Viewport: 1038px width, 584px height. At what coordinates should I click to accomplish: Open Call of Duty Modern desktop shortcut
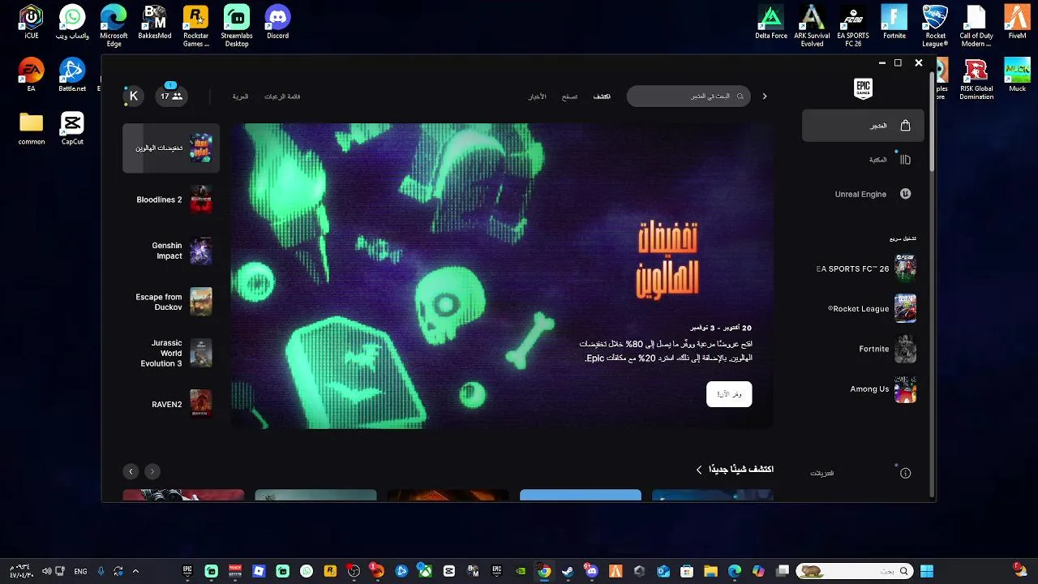976,25
